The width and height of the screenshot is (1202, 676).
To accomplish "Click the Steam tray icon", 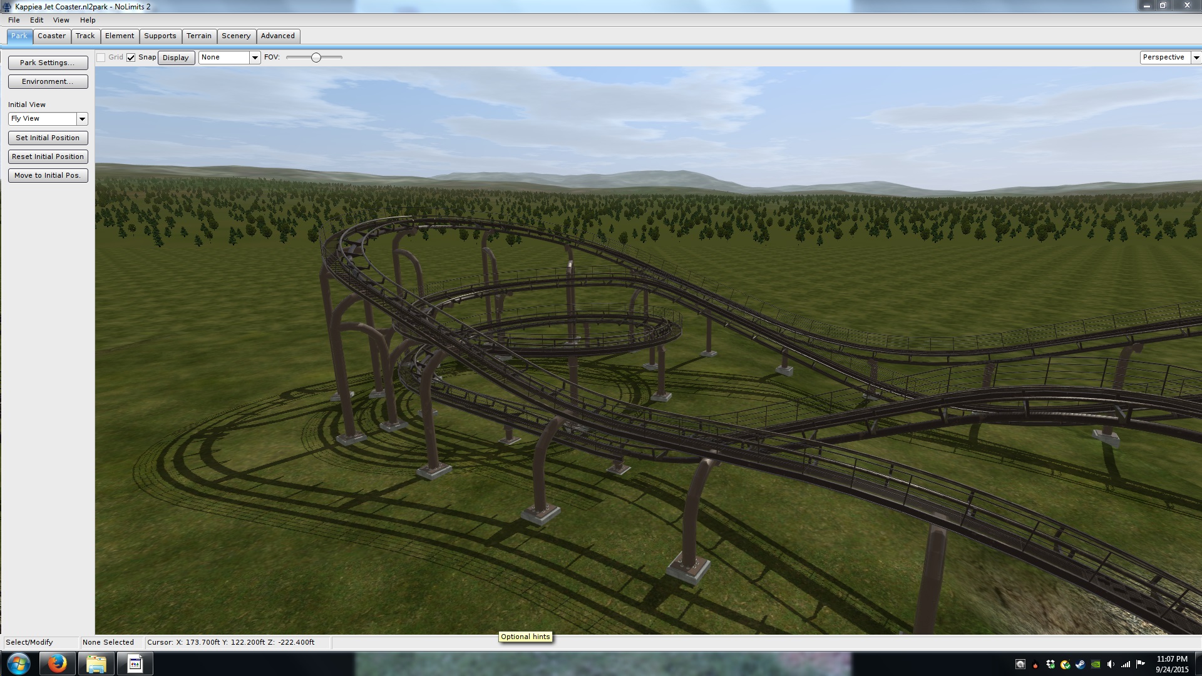I will click(x=1081, y=664).
